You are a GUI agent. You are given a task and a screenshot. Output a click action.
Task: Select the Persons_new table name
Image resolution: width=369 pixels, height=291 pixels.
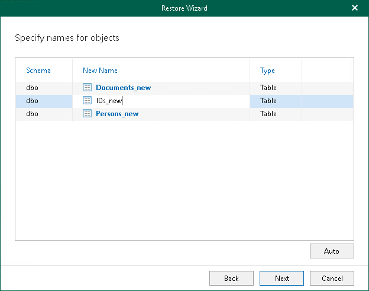(x=117, y=113)
